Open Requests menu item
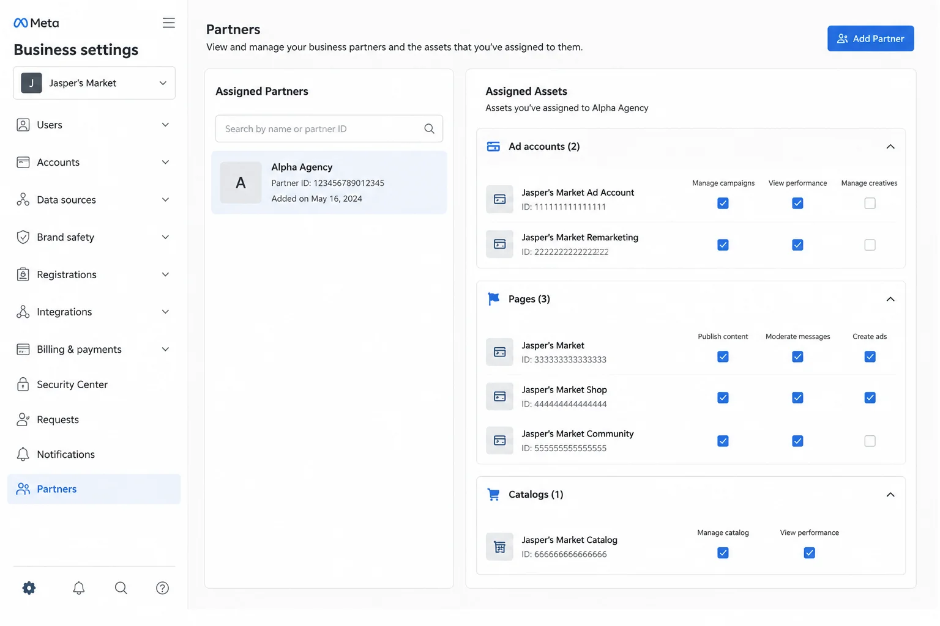 [94, 419]
